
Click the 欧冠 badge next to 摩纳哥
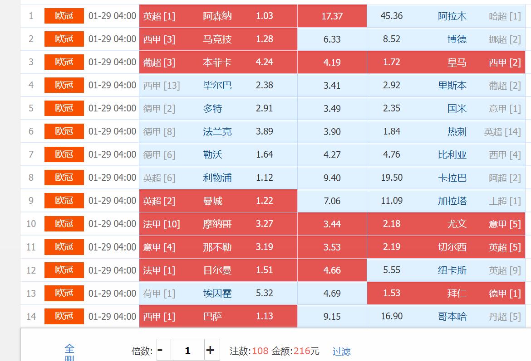(64, 224)
